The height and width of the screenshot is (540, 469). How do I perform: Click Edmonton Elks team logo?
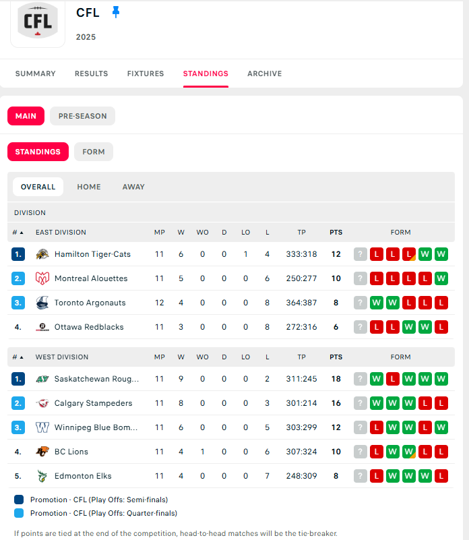pos(42,476)
